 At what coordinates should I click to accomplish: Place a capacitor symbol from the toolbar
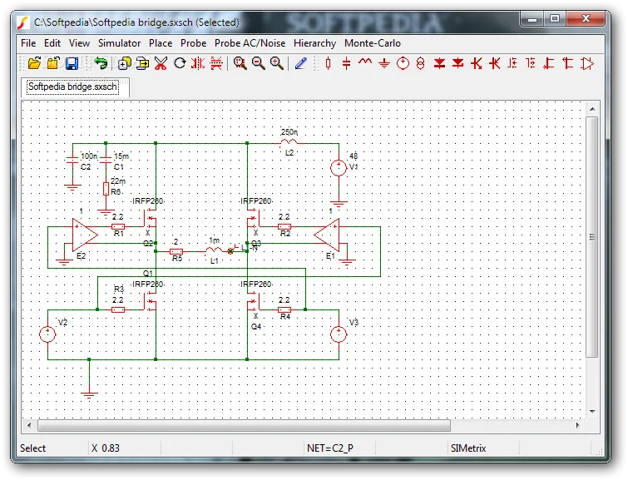(347, 63)
